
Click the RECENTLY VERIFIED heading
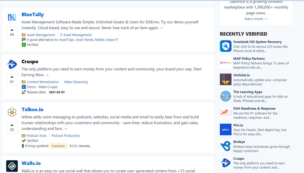coord(243,34)
